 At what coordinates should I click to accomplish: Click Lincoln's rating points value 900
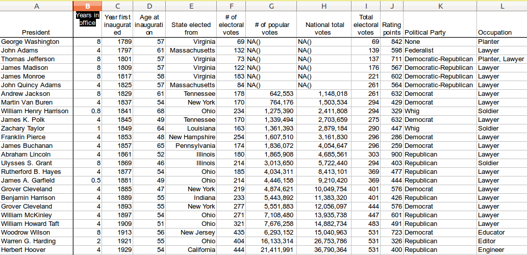tap(393, 155)
